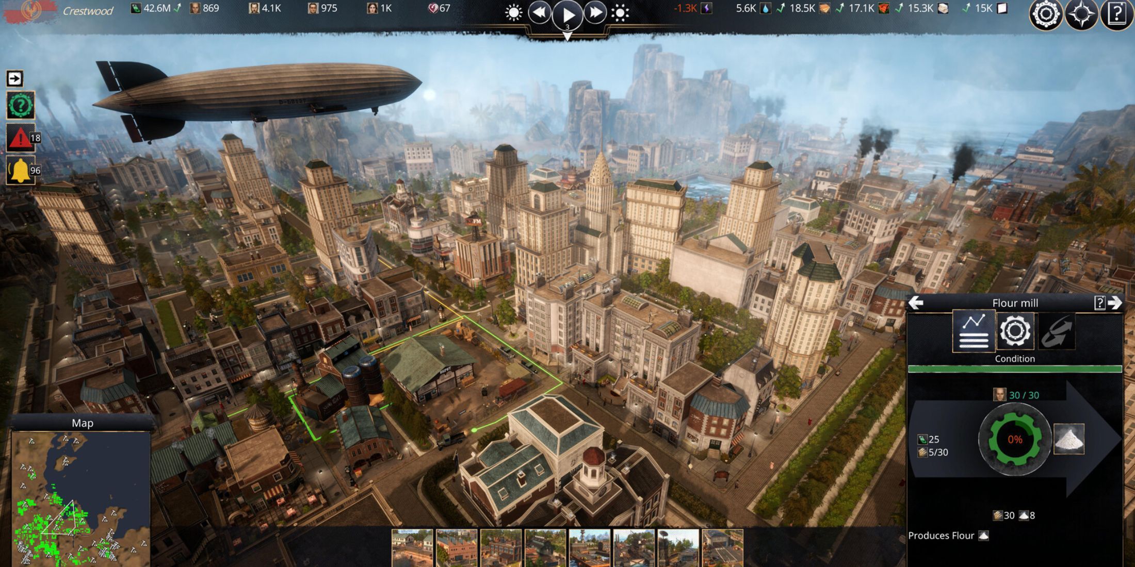
Task: Click the Flour mill panel title
Action: point(1015,303)
